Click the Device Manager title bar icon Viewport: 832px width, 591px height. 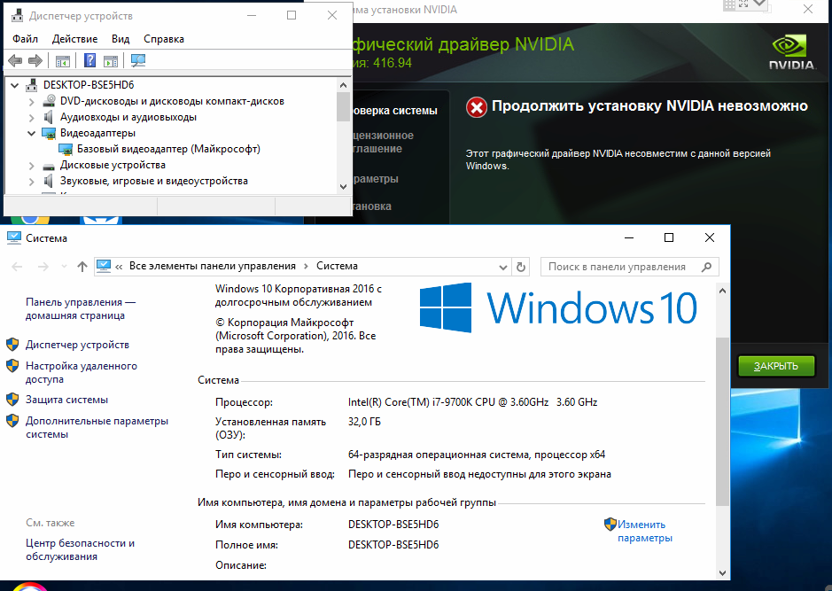[17, 16]
